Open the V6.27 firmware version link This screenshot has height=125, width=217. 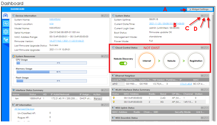tap(67, 41)
